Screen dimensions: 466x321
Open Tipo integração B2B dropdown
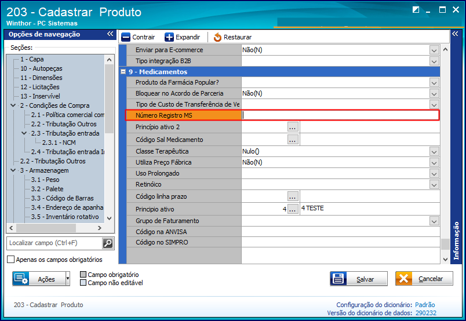pos(434,61)
